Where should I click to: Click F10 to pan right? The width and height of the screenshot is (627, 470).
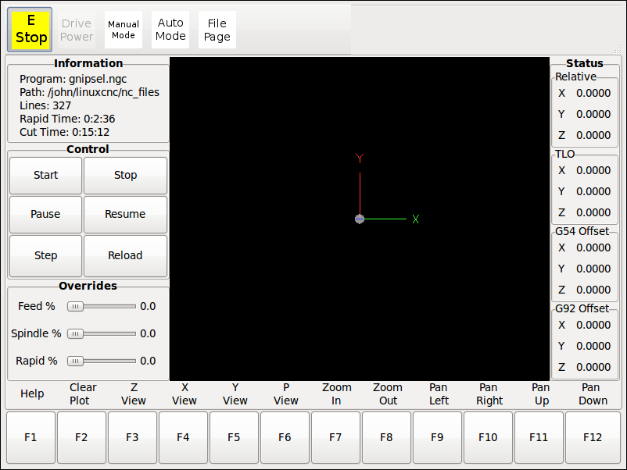488,437
